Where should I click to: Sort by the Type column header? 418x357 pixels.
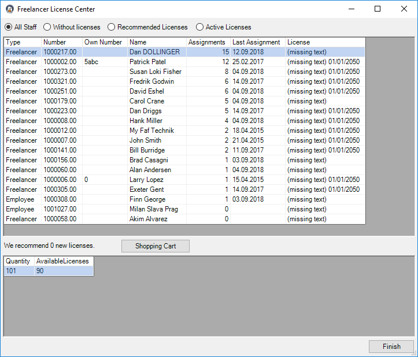22,42
